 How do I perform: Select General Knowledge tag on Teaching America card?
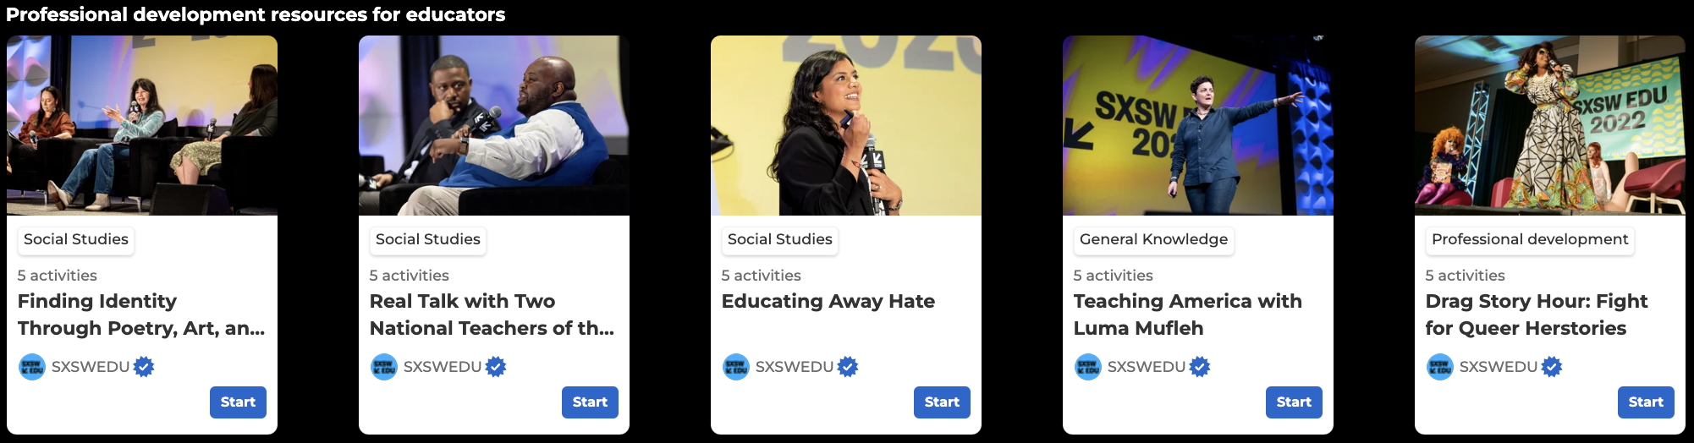(x=1153, y=240)
